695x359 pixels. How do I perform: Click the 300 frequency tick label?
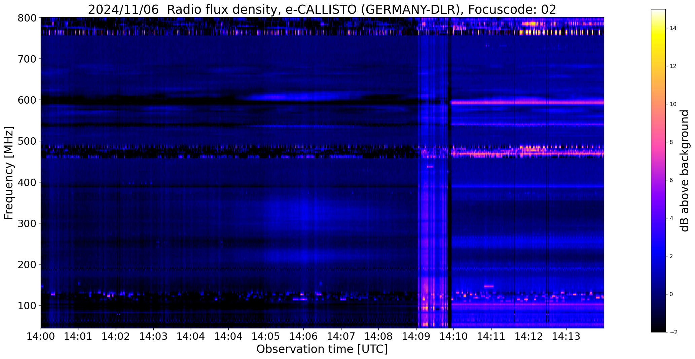(x=27, y=223)
